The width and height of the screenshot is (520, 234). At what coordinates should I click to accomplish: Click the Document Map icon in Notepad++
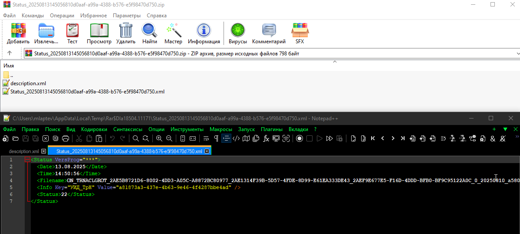pos(246,138)
